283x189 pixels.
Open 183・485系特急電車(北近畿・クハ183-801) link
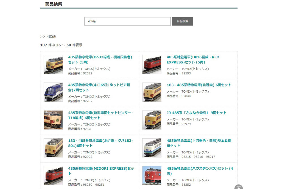100,143
